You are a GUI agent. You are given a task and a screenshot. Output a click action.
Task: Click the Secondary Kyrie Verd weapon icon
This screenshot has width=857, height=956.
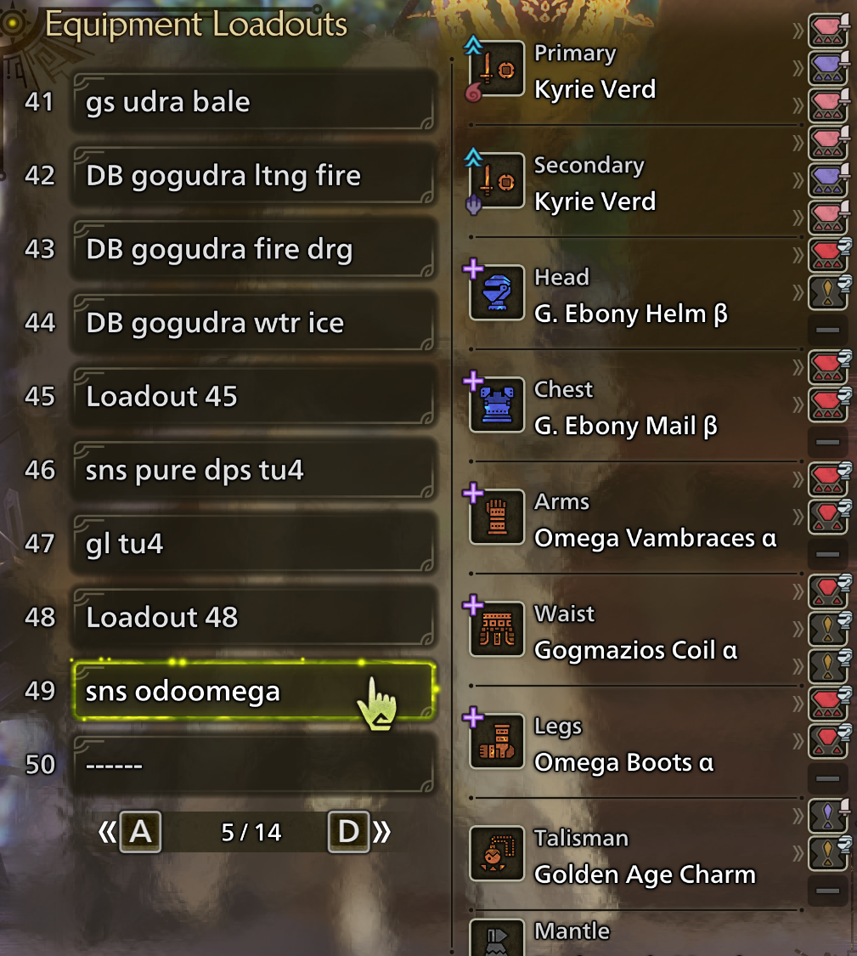(x=497, y=180)
